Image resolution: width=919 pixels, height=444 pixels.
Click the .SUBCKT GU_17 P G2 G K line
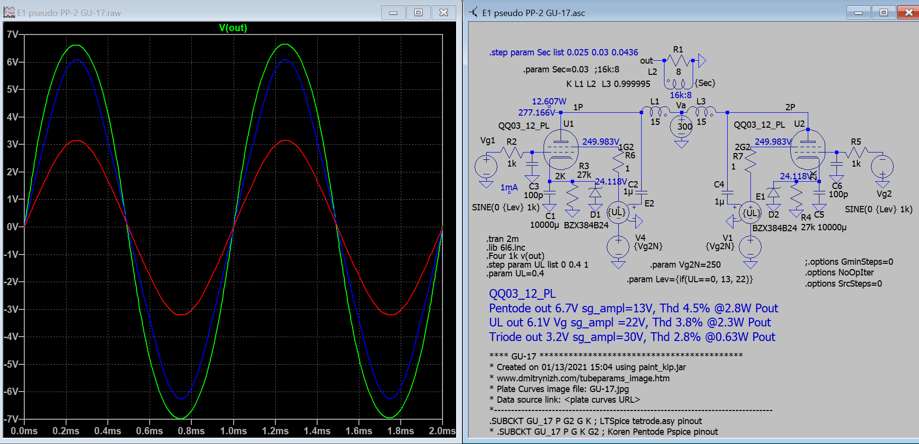pos(596,421)
